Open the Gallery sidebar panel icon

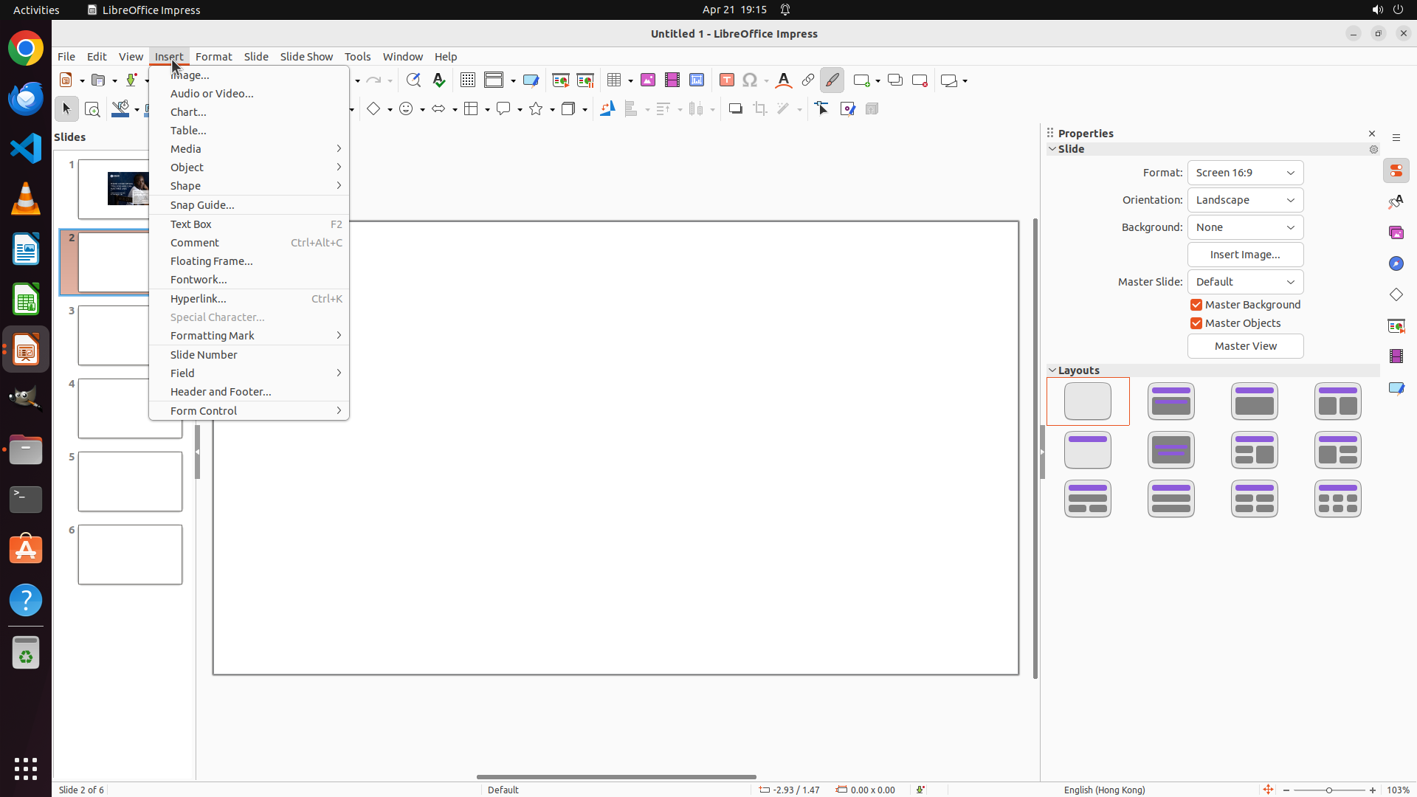pyautogui.click(x=1396, y=232)
